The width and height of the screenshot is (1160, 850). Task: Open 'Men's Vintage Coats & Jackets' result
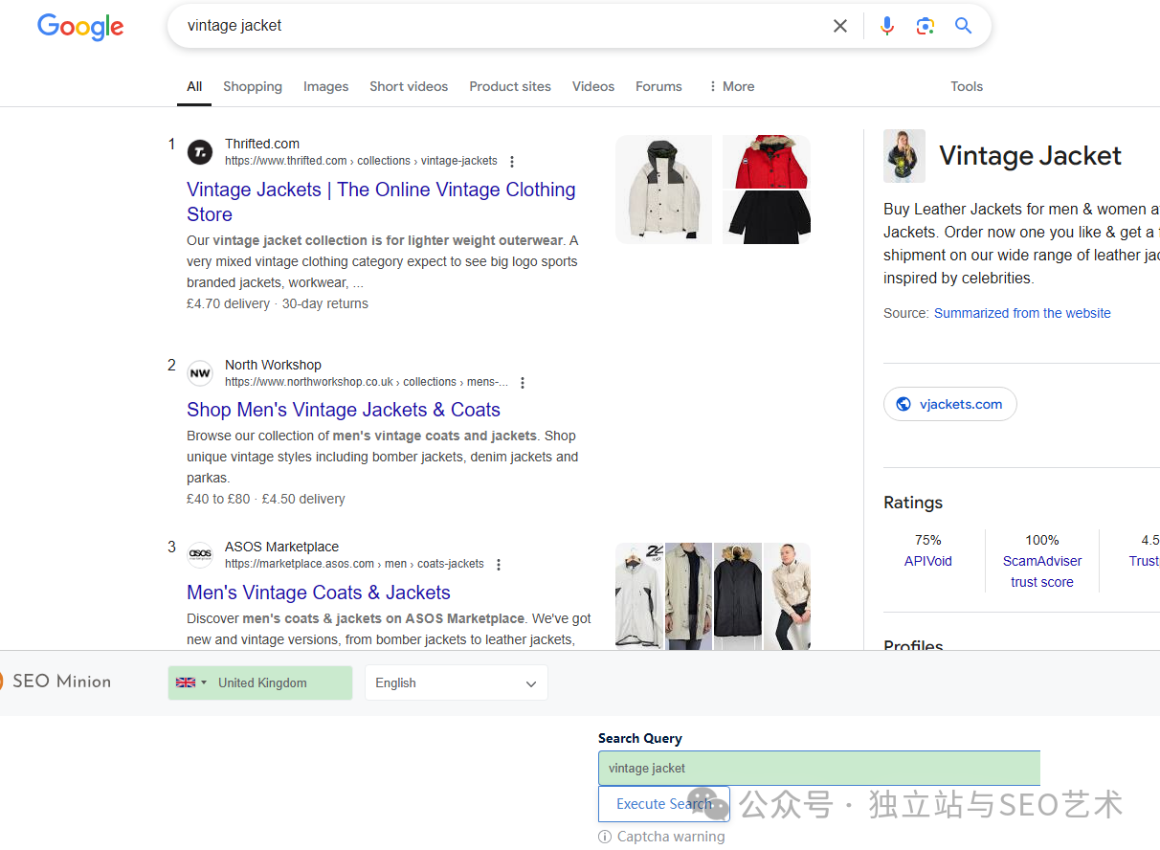[x=319, y=593]
